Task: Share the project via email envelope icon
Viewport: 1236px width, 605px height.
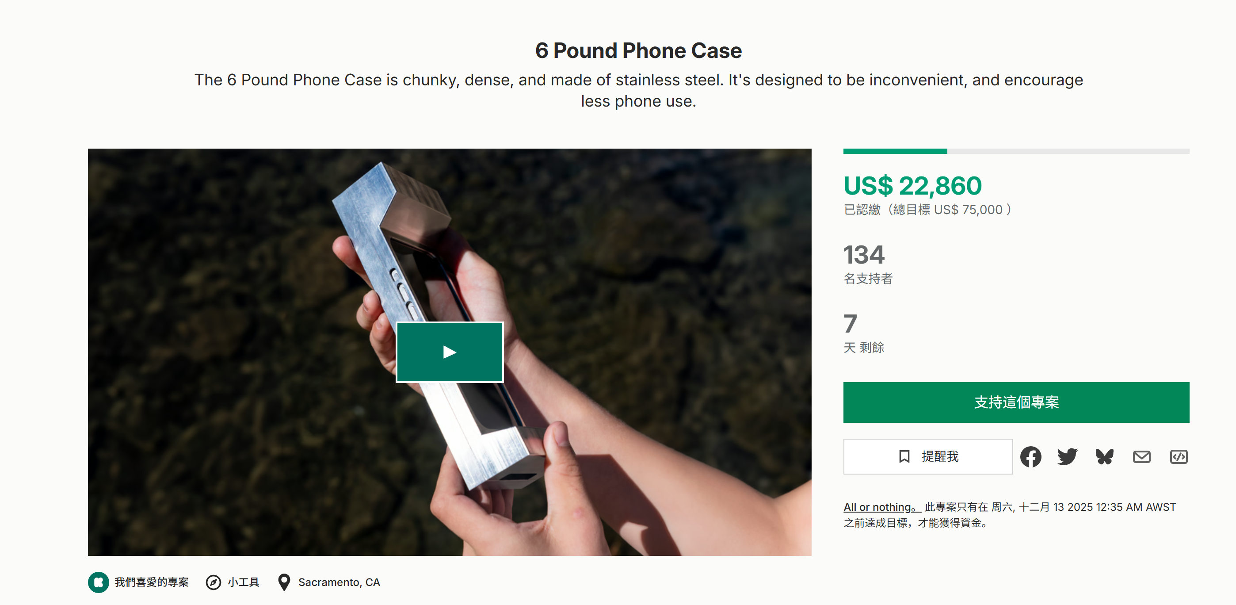Action: (1141, 457)
